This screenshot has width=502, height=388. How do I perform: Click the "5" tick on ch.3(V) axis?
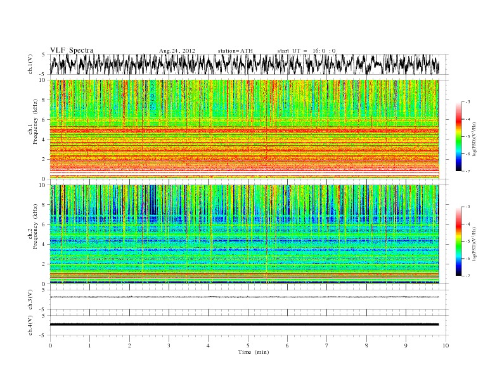point(44,290)
